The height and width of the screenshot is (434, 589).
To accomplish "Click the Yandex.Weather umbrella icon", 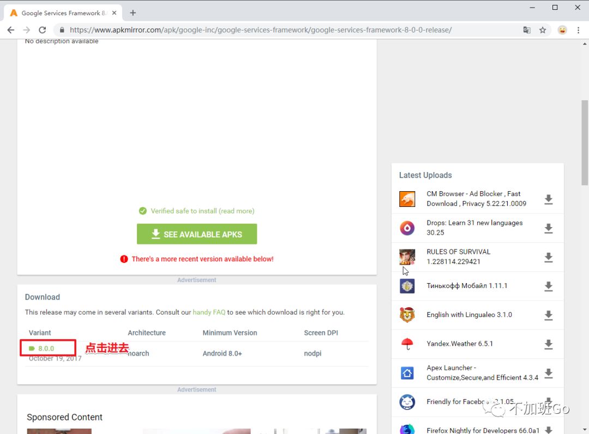I will [407, 344].
